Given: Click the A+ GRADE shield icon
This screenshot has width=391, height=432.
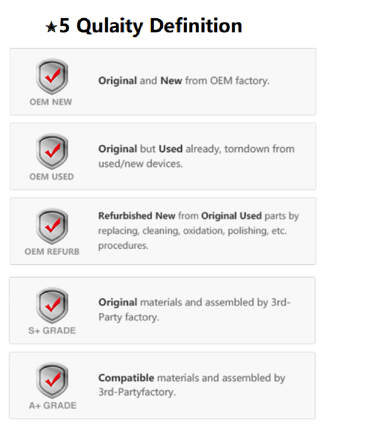Looking at the screenshot, I should point(52,380).
